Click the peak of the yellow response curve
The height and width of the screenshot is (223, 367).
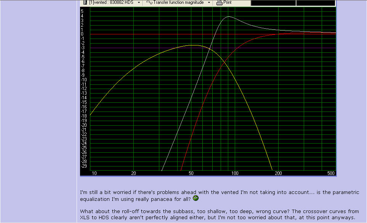tap(194, 45)
